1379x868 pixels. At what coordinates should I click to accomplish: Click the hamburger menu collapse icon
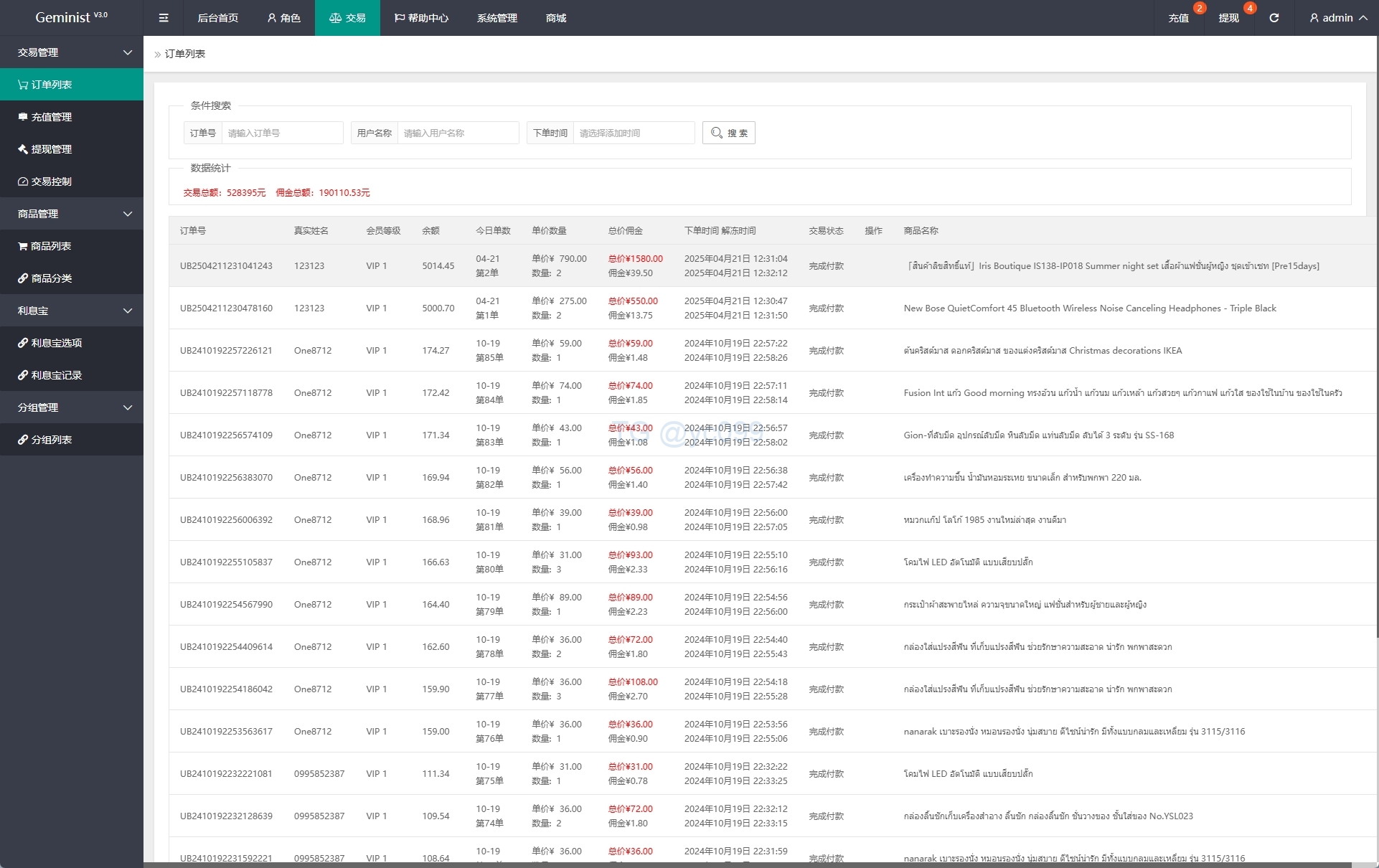coord(164,18)
